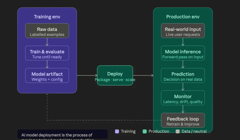The image size is (240, 140).
Task: Select the Monitor node
Action: [183, 98]
